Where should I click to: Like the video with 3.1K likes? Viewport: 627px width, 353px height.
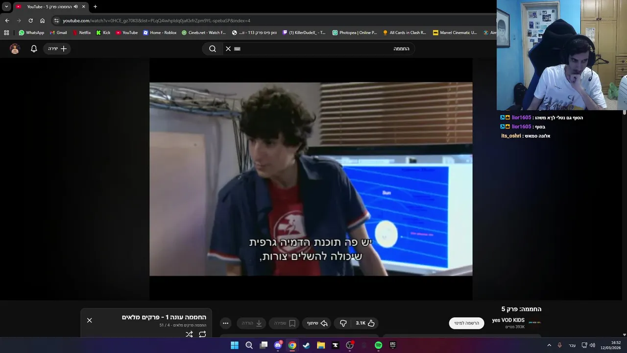point(365,323)
